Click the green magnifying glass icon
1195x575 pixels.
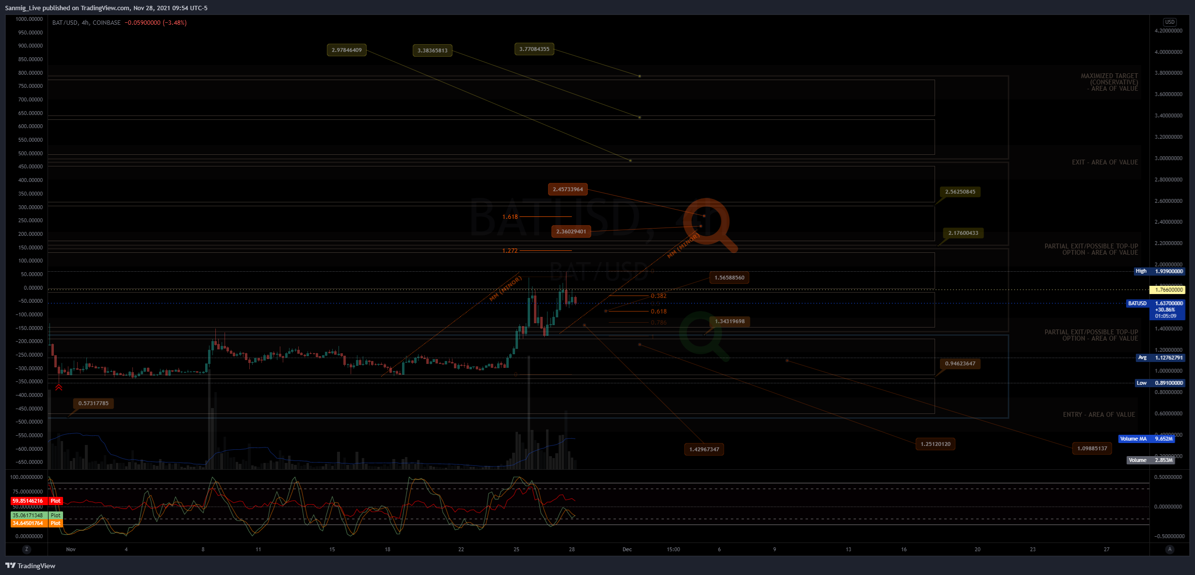(703, 336)
